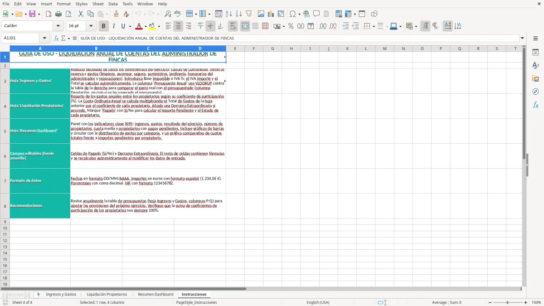Open the Font Name dropdown arrow
This screenshot has height=306, width=544.
click(x=58, y=26)
